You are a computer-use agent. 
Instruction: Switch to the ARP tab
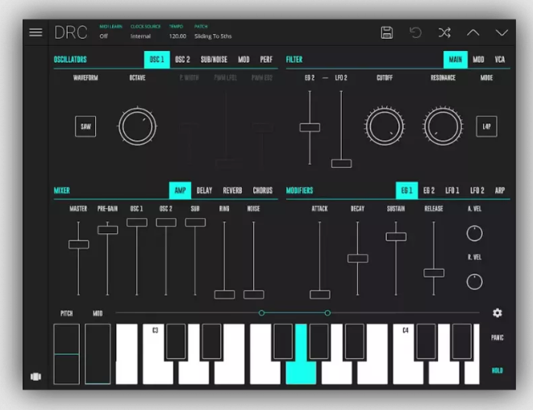point(500,190)
